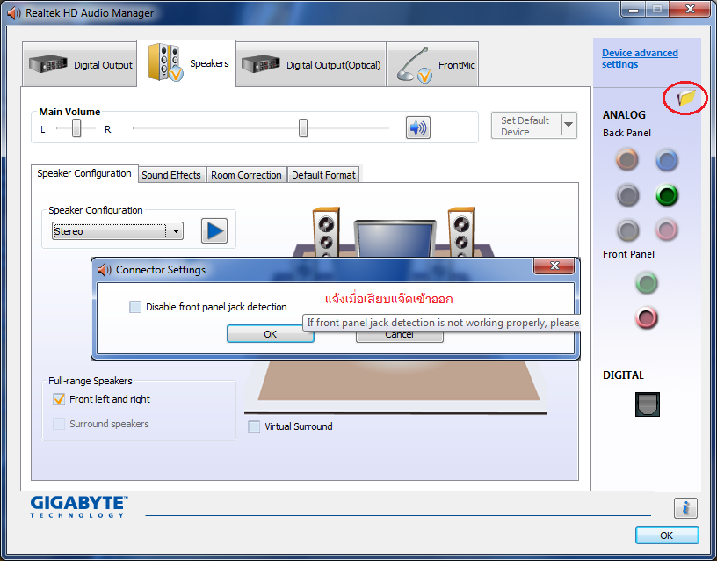The width and height of the screenshot is (717, 561).
Task: Switch to the FrontMic tab
Action: tap(433, 64)
